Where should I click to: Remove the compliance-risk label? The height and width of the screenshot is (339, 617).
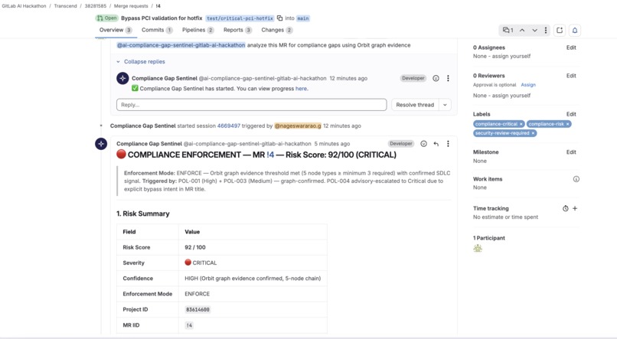click(567, 124)
